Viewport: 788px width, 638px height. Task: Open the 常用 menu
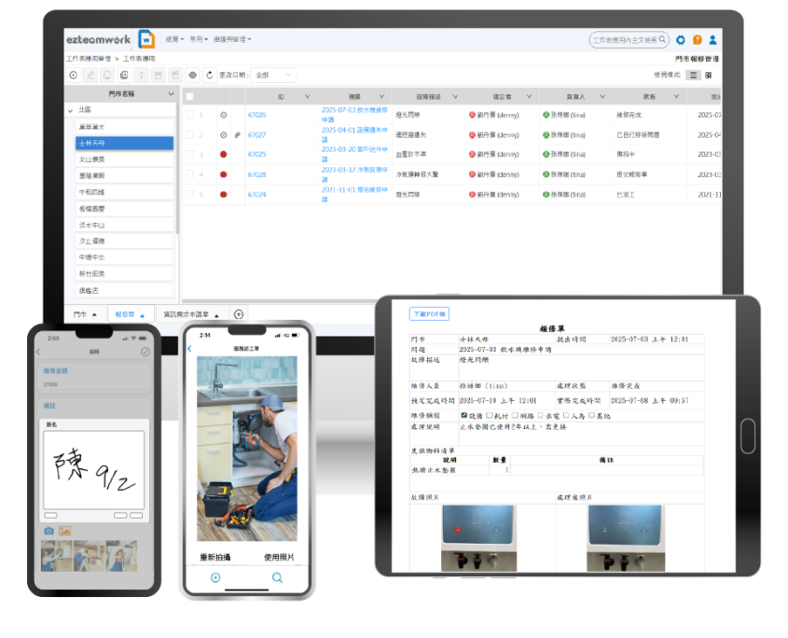tap(199, 39)
